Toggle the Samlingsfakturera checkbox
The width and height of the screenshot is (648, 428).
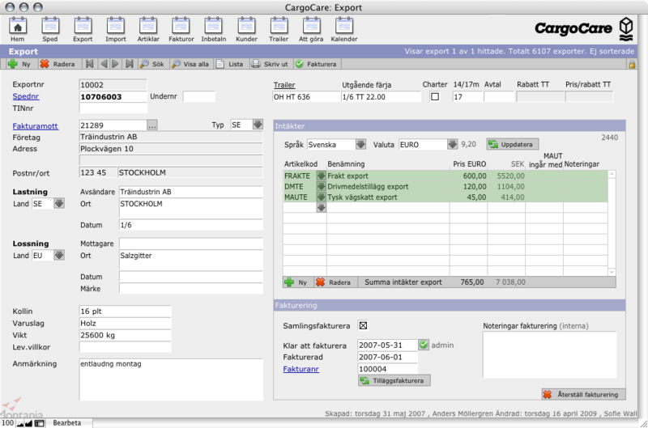coord(363,325)
